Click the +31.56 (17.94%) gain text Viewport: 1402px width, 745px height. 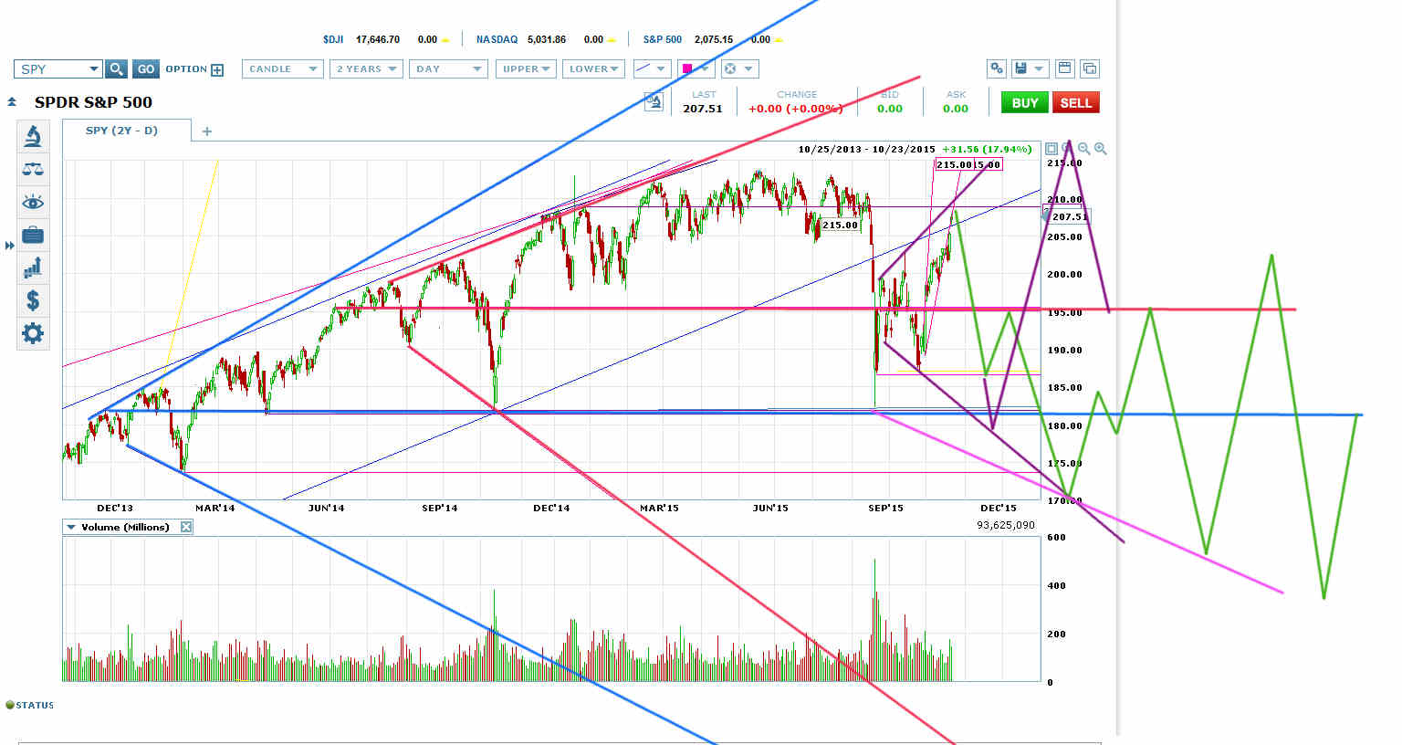987,149
